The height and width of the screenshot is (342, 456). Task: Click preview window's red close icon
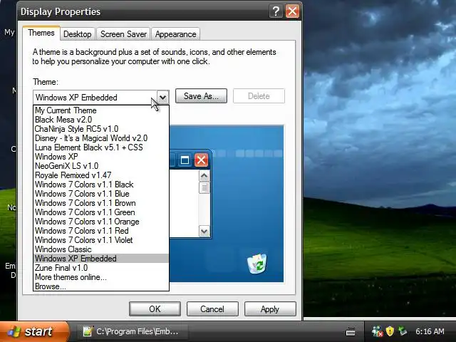click(201, 160)
